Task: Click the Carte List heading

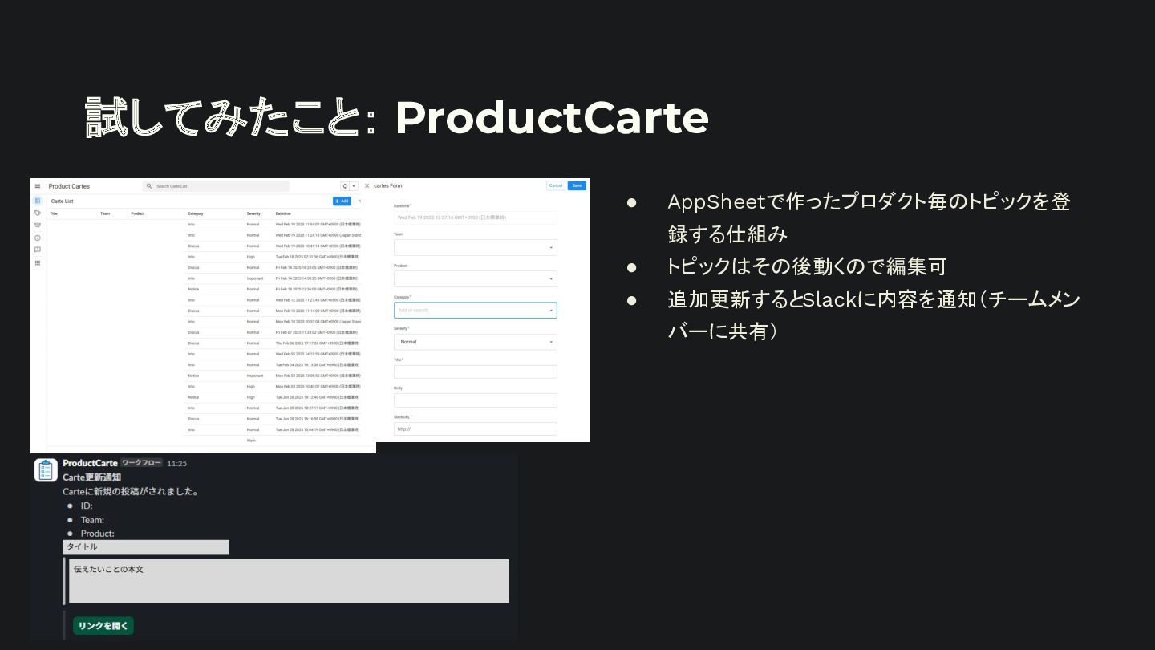Action: tap(62, 201)
